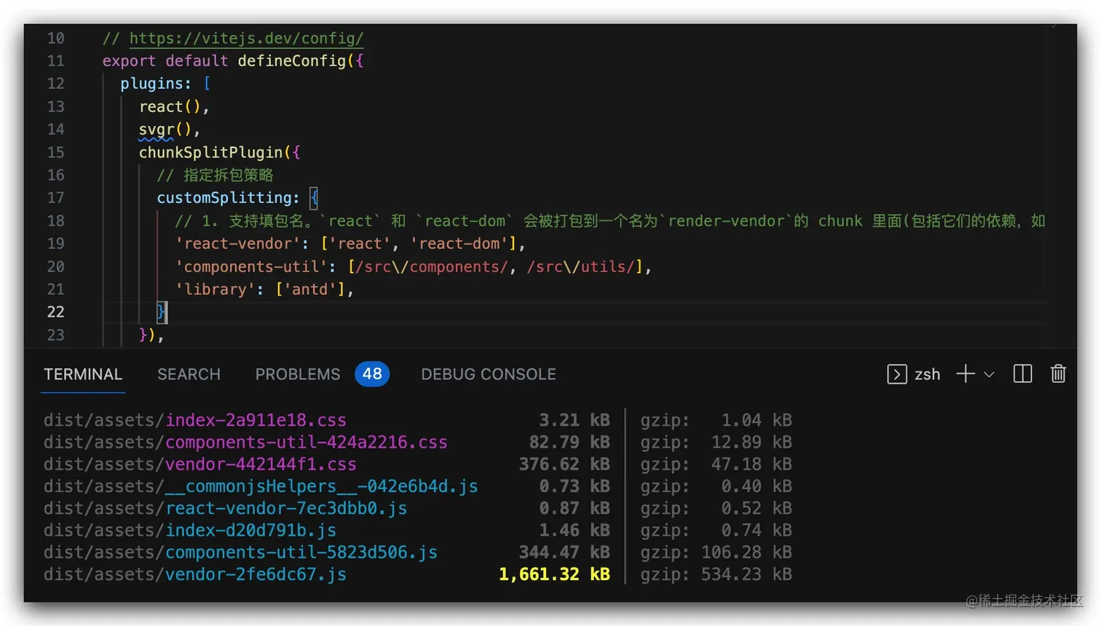Viewport: 1101px width, 626px height.
Task: Click the index-2a911e18.css file name
Action: 256,420
